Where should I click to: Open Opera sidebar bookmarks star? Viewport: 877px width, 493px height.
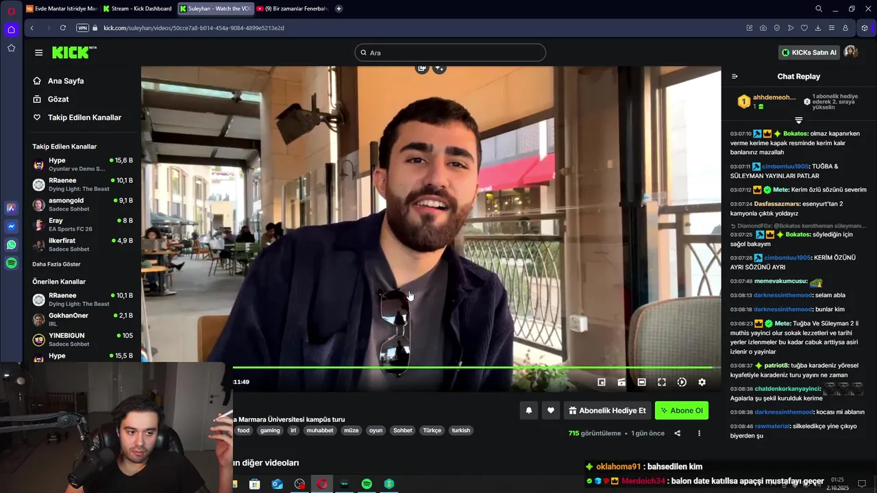tap(12, 48)
